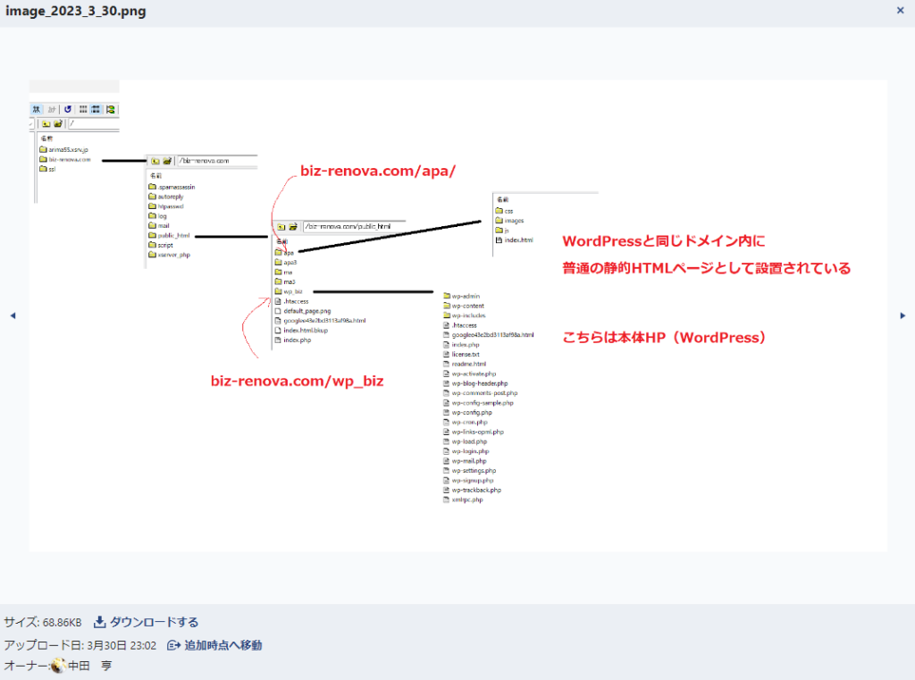Click default_page.png in the public_html list
The image size is (915, 680).
point(303,311)
